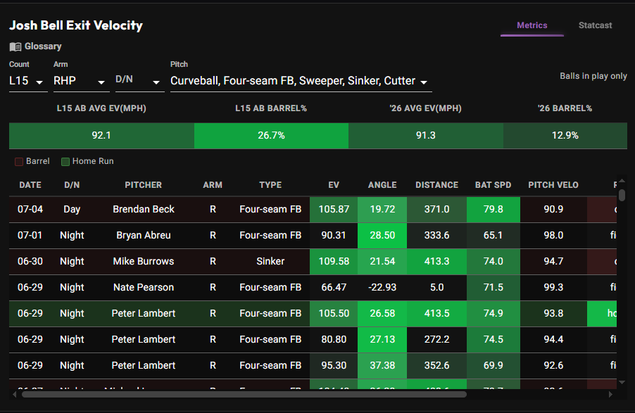Expand the Pitch type multi-select dropdown
Viewport: 635px width, 413px height.
pos(301,81)
